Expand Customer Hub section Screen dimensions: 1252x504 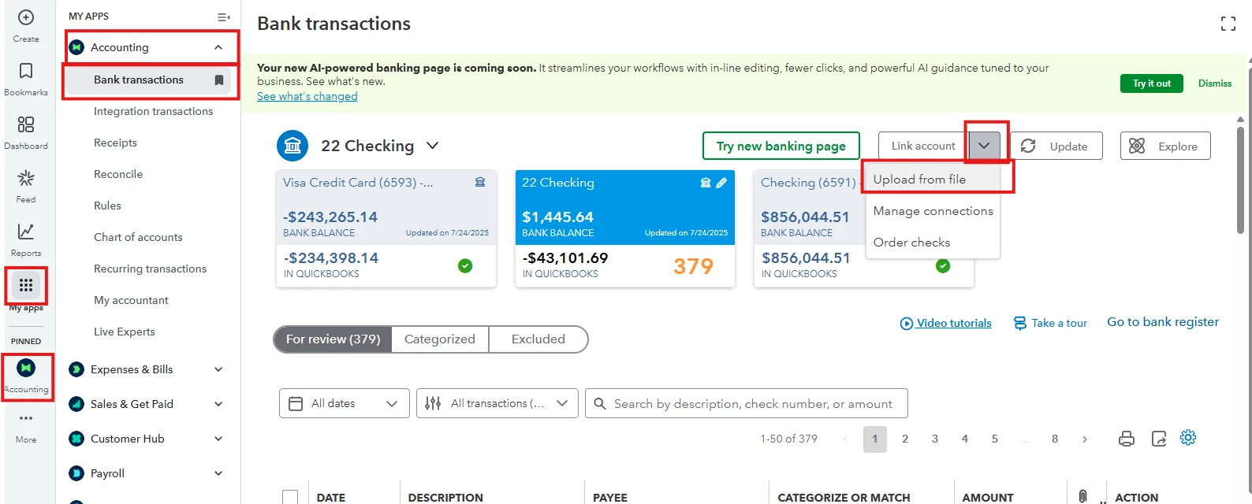[x=218, y=439]
